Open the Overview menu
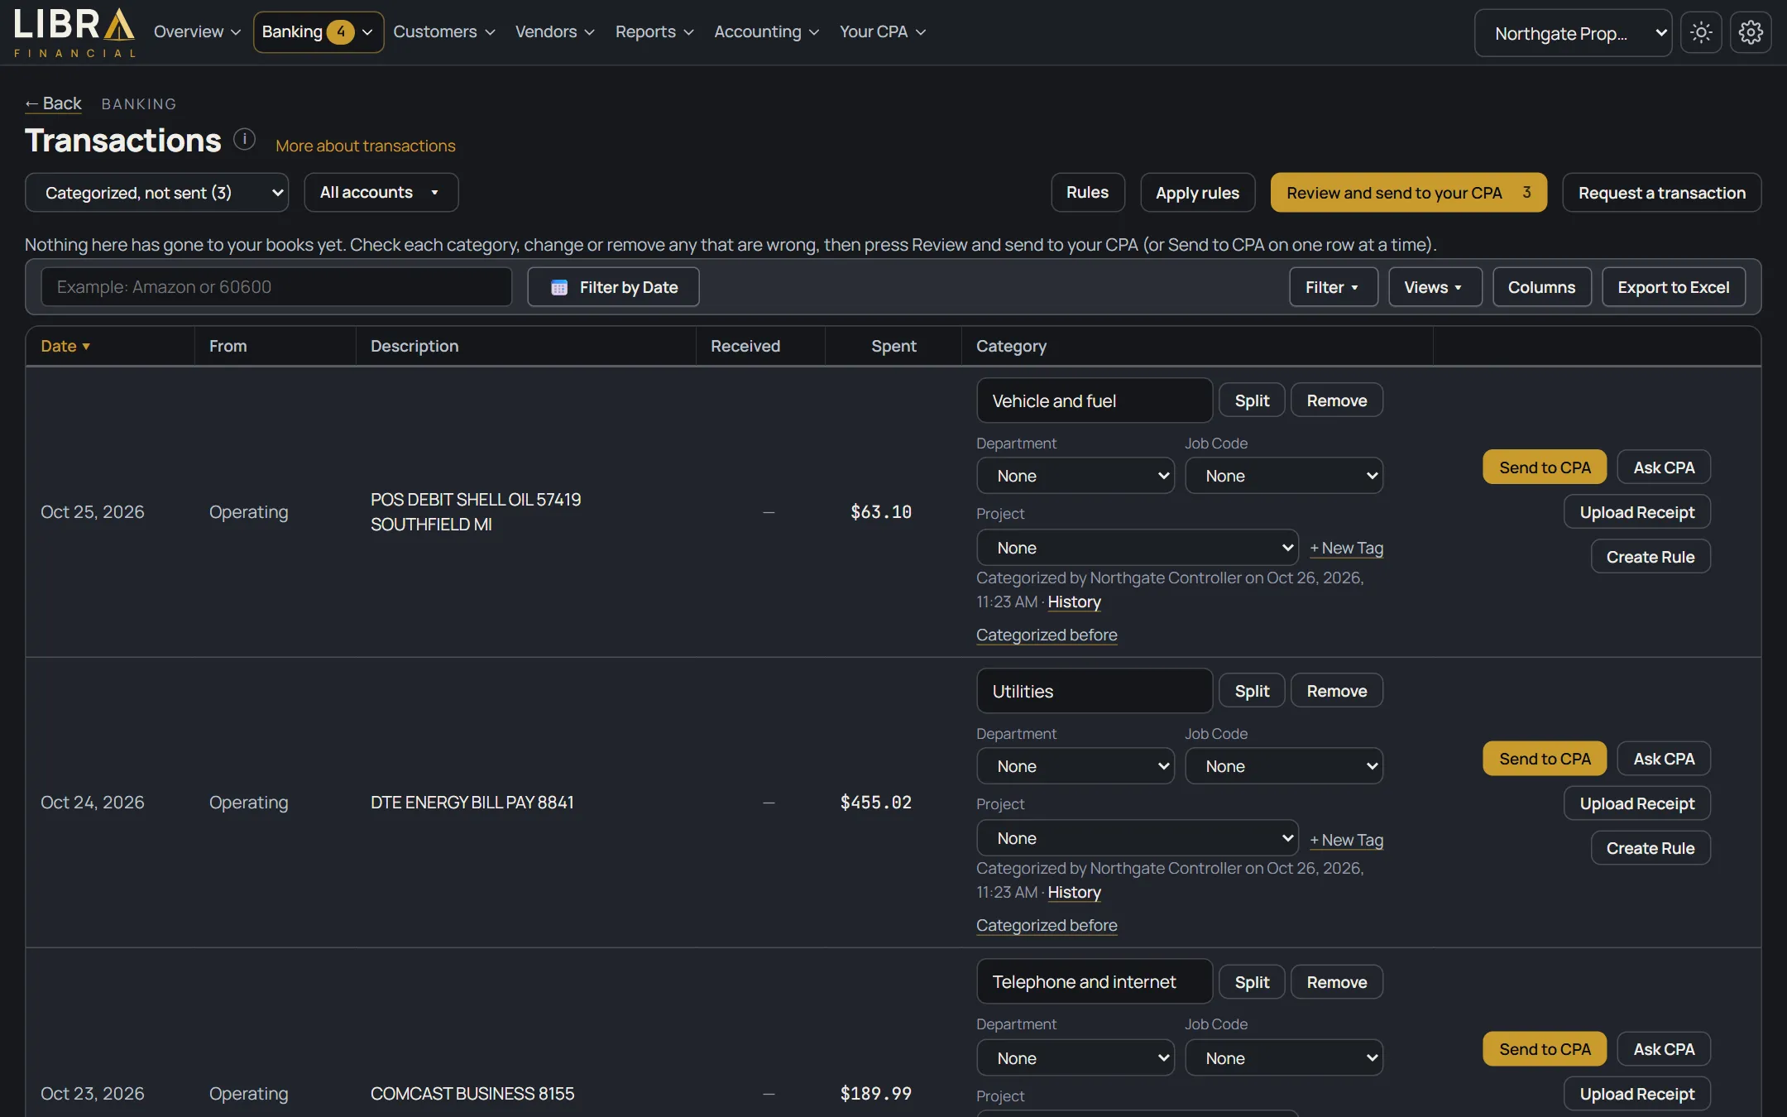Viewport: 1787px width, 1117px height. (x=197, y=31)
